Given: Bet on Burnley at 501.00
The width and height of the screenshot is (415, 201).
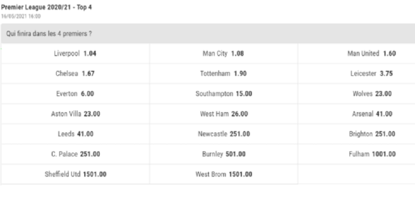Looking at the screenshot, I should pyautogui.click(x=224, y=154).
